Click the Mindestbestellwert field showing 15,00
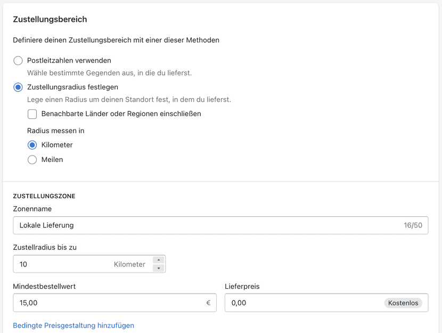 (x=114, y=303)
